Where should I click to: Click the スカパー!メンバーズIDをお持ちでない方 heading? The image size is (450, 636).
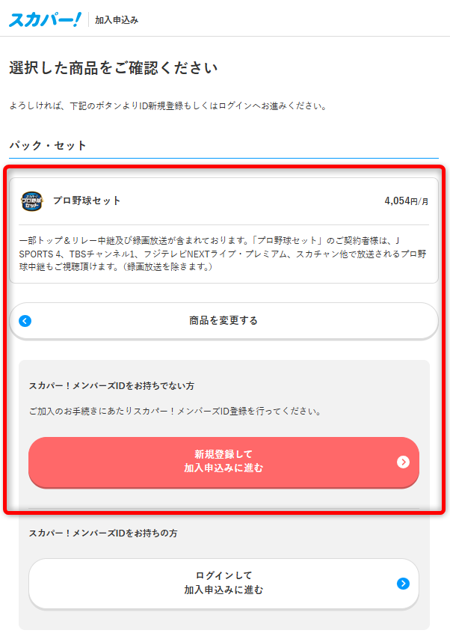pos(111,386)
